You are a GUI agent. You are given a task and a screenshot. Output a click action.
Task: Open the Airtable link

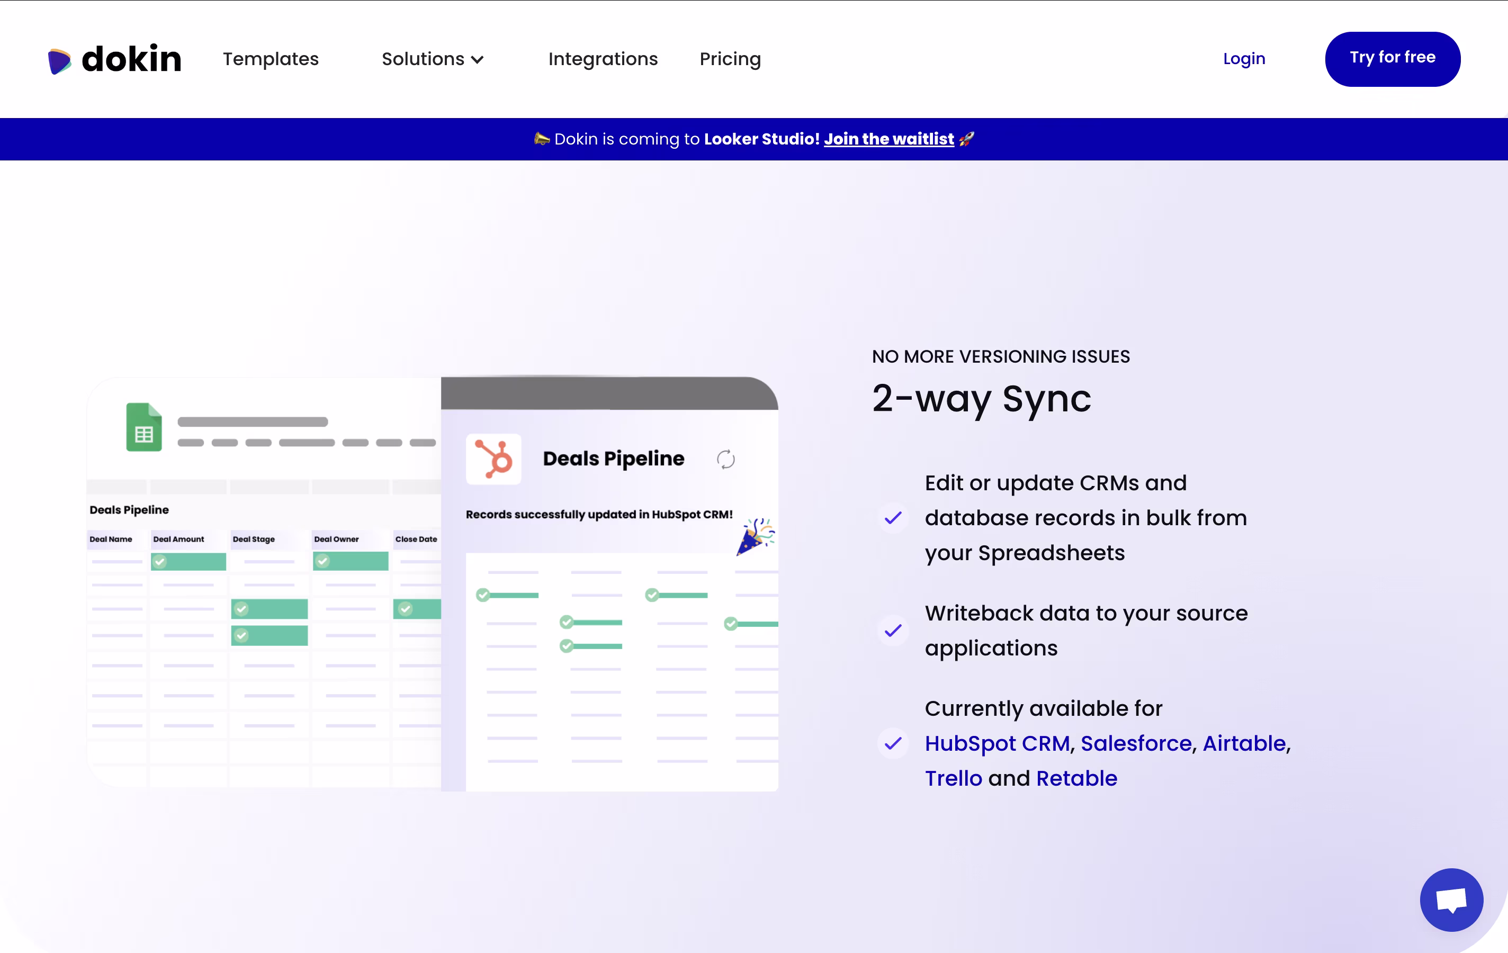(x=1244, y=743)
